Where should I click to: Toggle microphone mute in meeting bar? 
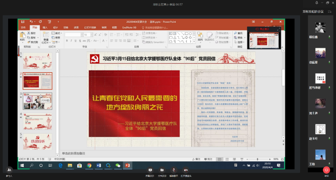pos(174,170)
